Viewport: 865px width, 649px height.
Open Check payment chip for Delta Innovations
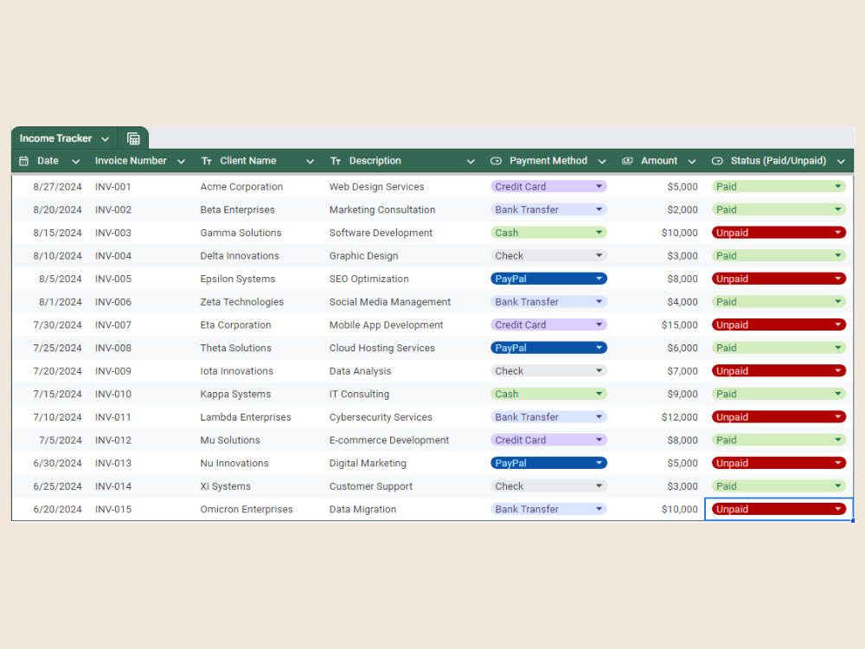click(549, 255)
